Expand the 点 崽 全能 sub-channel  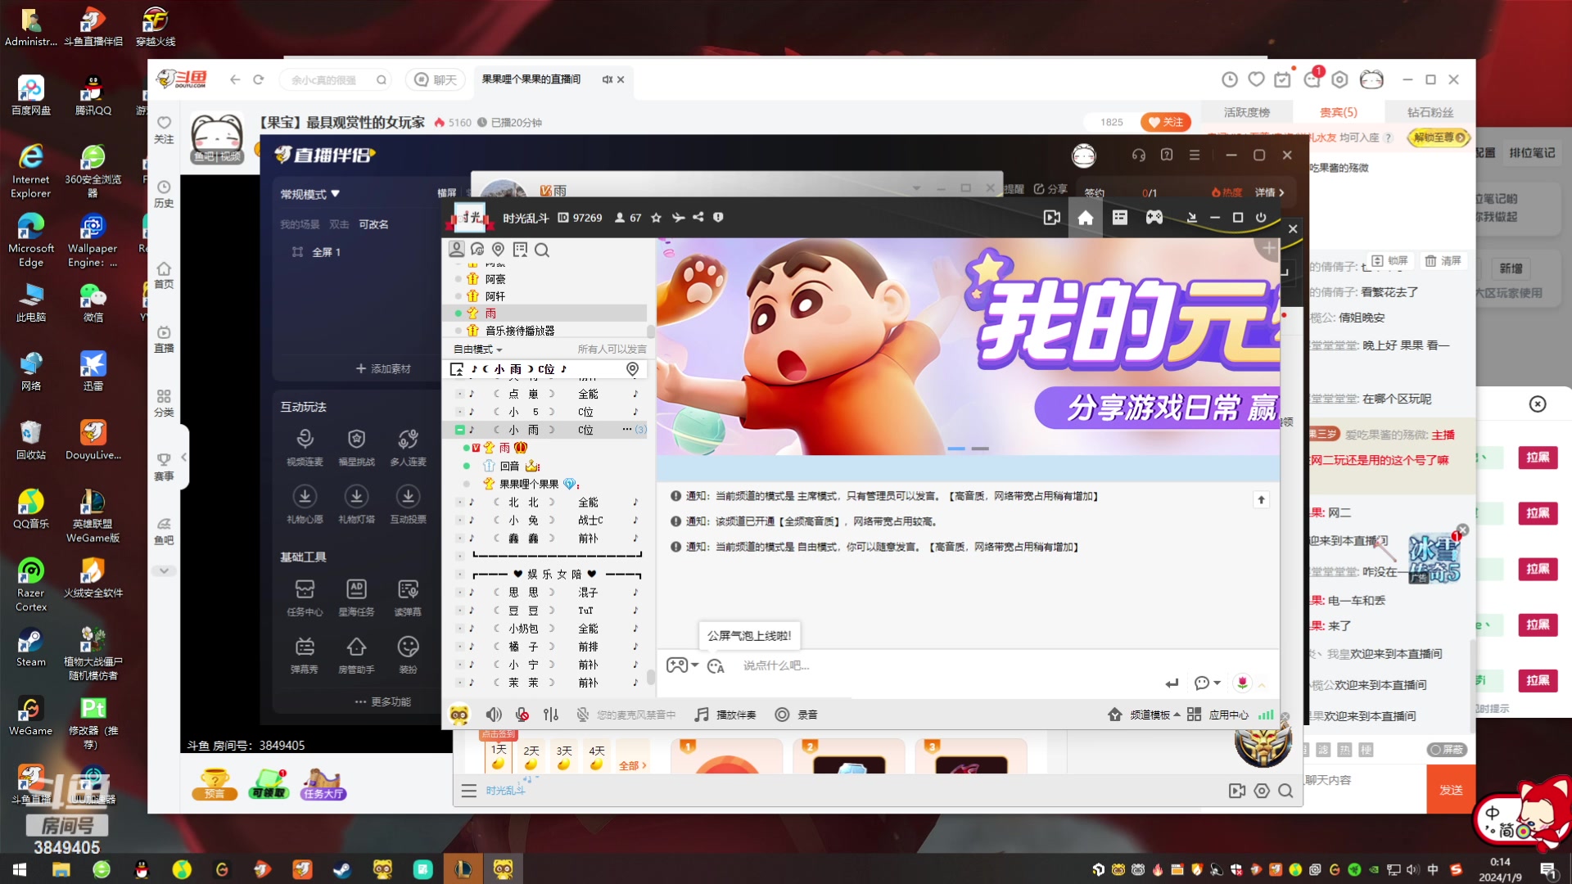click(459, 394)
